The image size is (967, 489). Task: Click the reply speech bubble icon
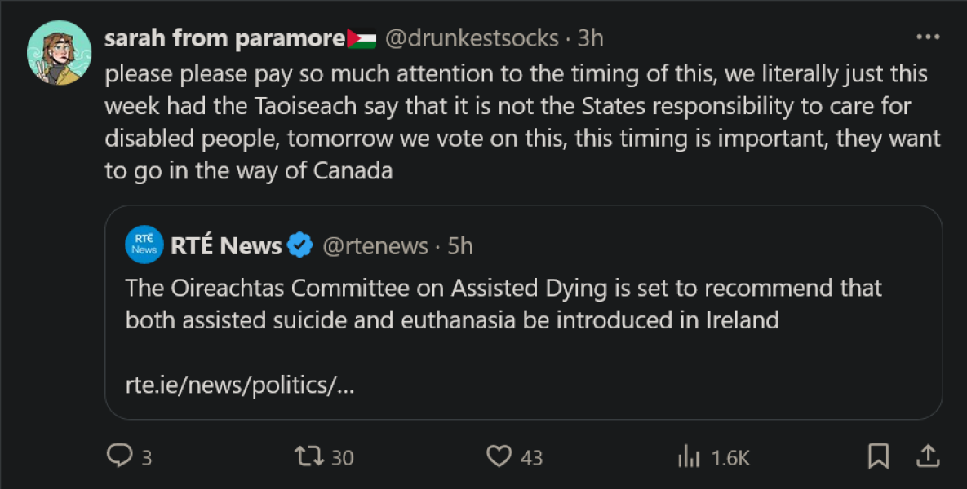pos(119,456)
